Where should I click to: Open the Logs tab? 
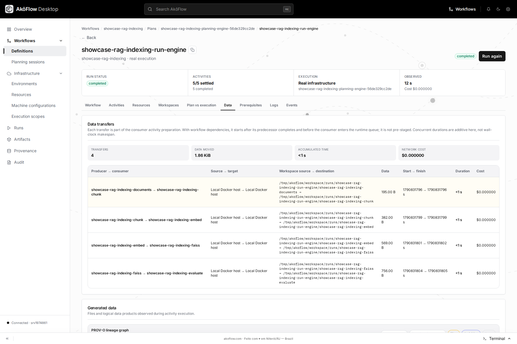pos(274,105)
